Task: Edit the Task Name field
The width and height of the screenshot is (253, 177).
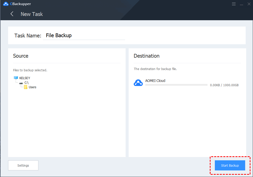Action: click(84, 35)
